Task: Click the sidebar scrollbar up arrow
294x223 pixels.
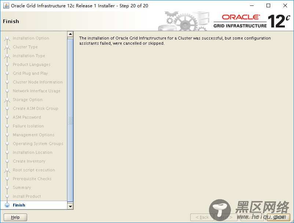Action: (70, 34)
